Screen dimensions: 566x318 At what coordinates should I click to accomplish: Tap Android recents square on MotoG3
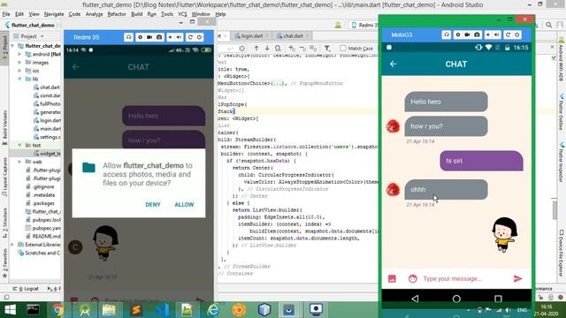click(498, 299)
